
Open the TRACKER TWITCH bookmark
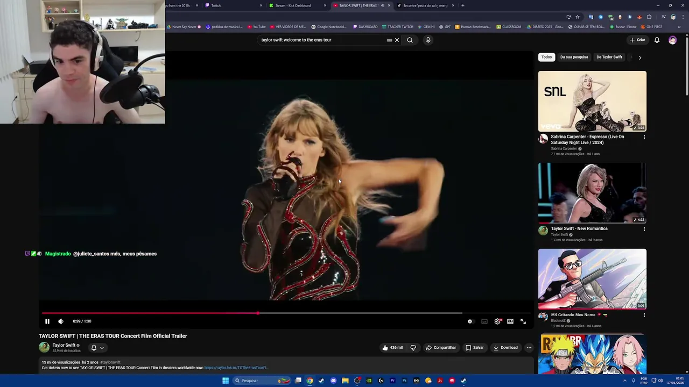[x=398, y=26]
